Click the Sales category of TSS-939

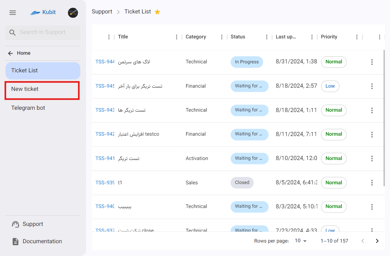192,183
